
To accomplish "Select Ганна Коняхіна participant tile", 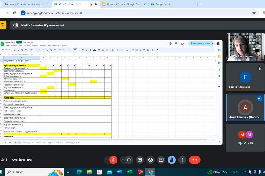I will (x=245, y=77).
